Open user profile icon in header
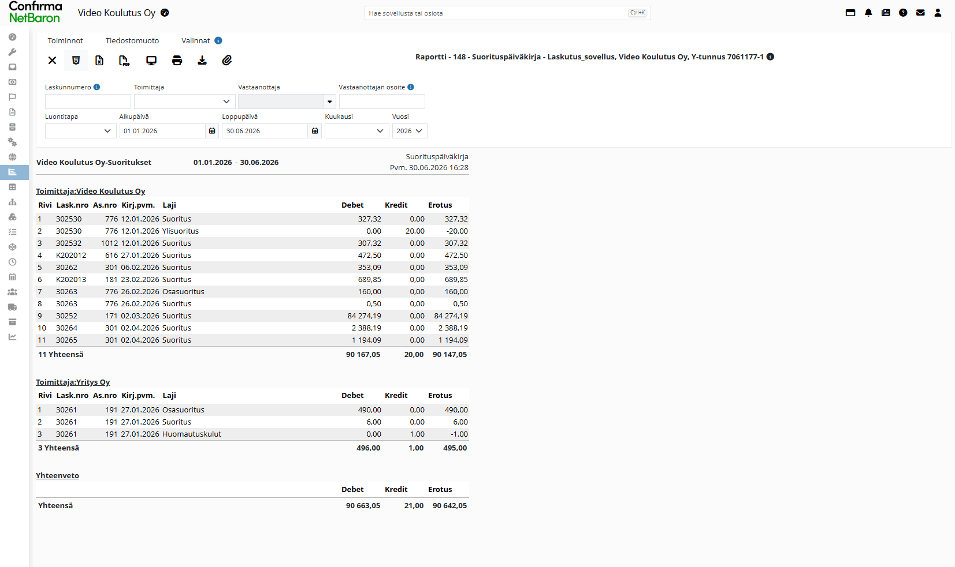955x567 pixels. pyautogui.click(x=938, y=13)
